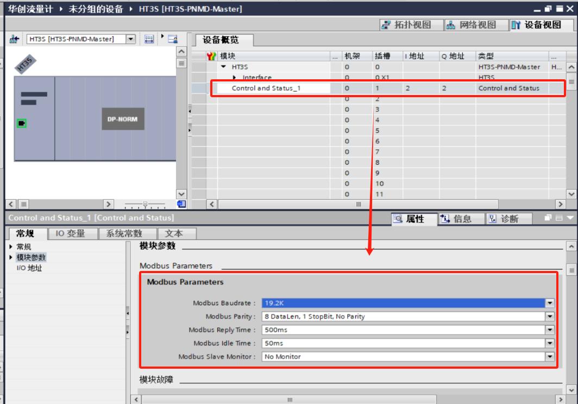Click the 类型 type column header
Screen dimensions: 578x404
tap(512, 56)
